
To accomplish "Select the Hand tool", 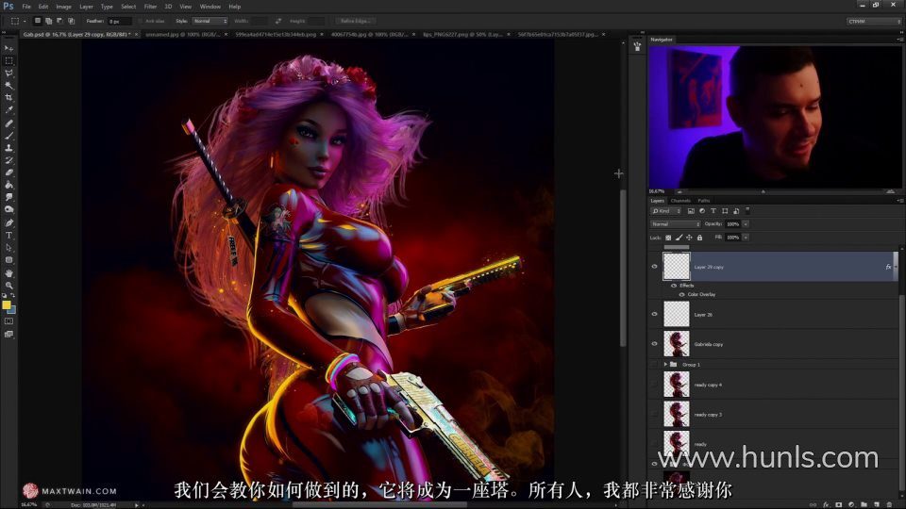I will tap(8, 273).
